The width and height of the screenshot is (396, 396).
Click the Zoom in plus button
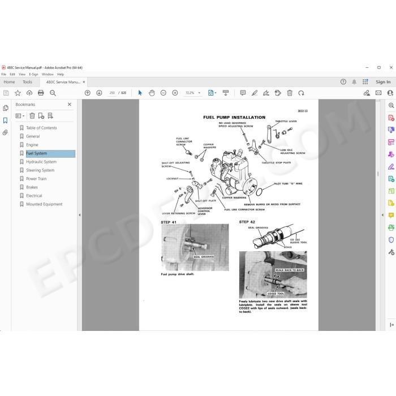(175, 93)
